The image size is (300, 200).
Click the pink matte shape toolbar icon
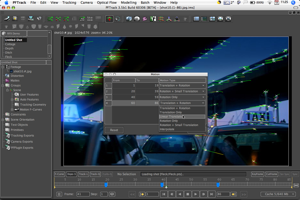pos(145,19)
